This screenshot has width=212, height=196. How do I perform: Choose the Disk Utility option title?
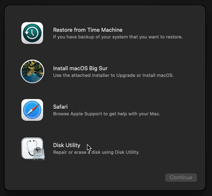[66, 145]
